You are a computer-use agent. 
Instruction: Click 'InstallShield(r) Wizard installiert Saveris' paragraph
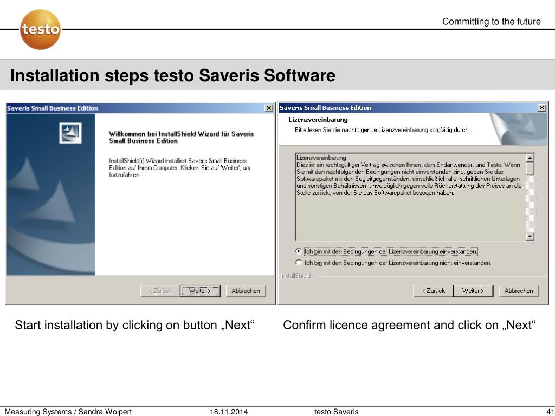coord(179,168)
